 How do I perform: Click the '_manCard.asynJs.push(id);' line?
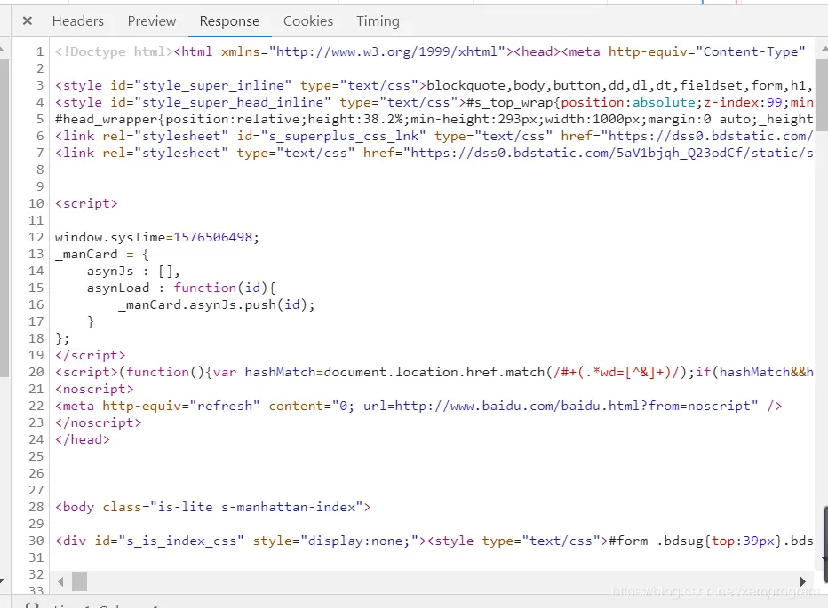pos(217,304)
